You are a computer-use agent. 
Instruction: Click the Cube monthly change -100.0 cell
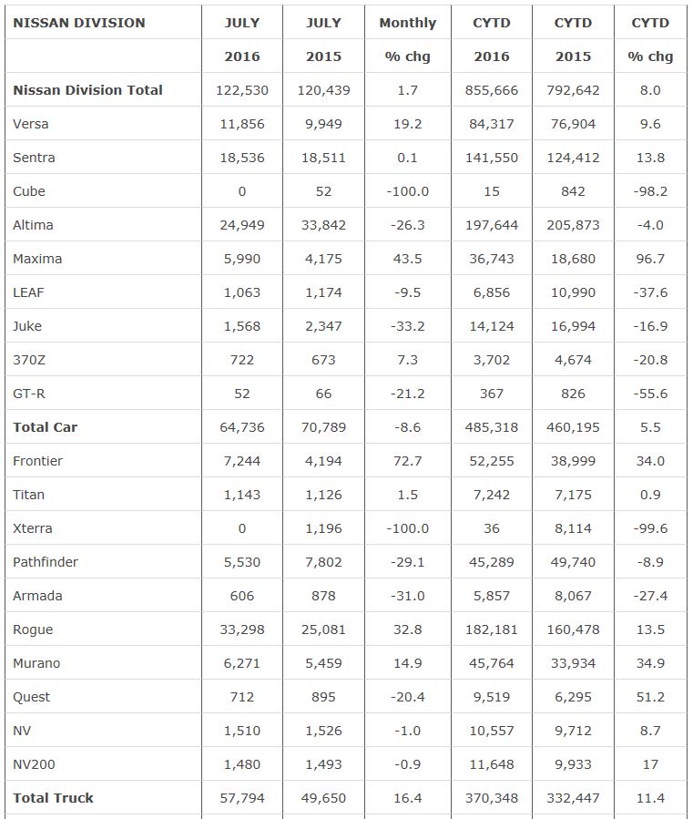tap(407, 191)
